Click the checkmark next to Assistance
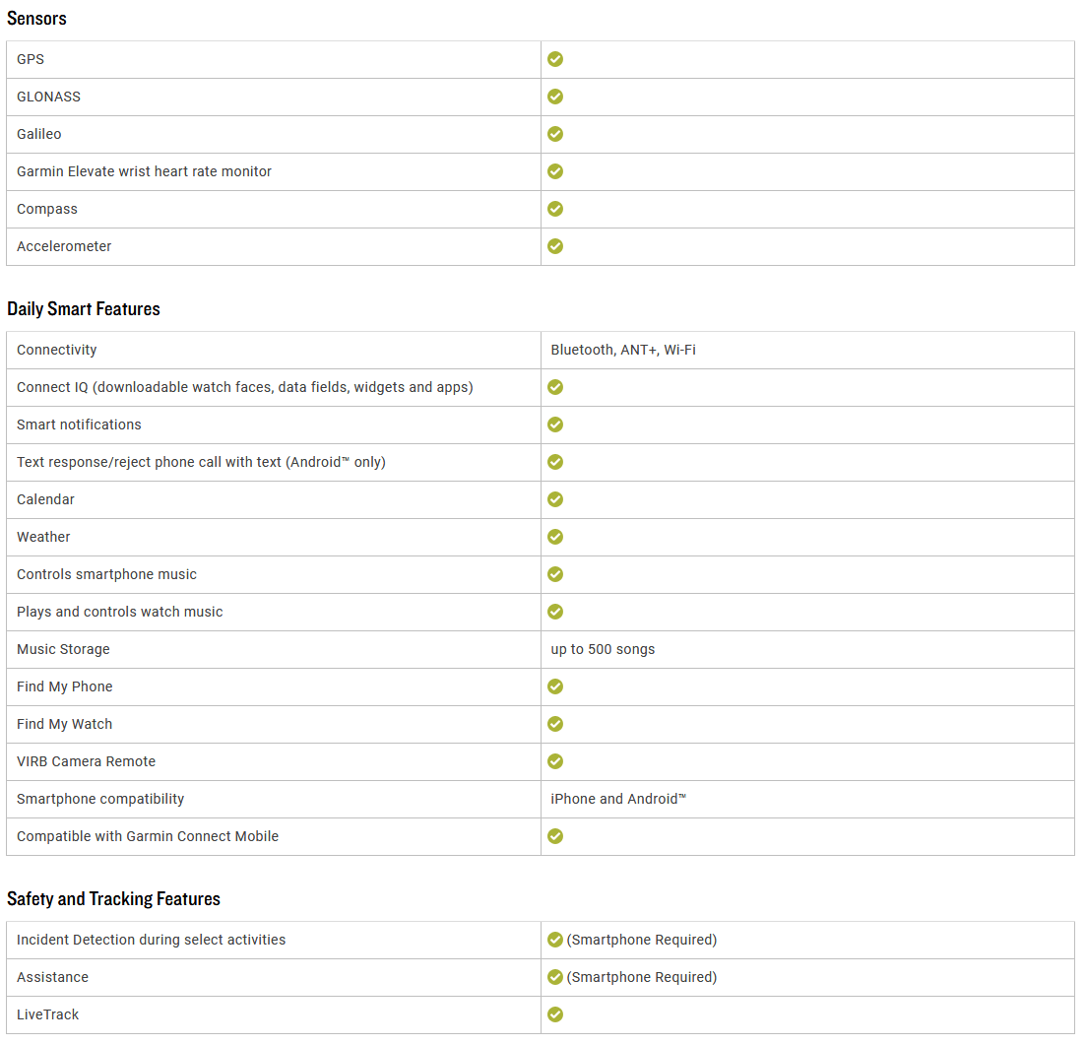 (554, 977)
